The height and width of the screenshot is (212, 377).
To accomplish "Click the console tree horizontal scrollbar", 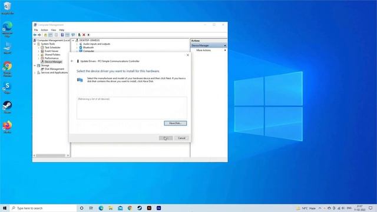I will [51, 155].
